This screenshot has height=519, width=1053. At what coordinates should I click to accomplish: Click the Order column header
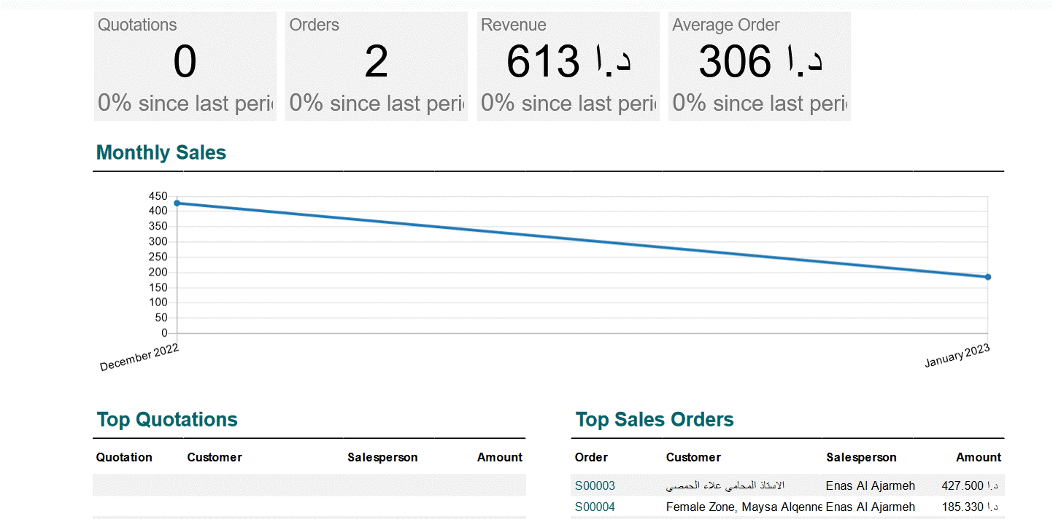[x=591, y=458]
